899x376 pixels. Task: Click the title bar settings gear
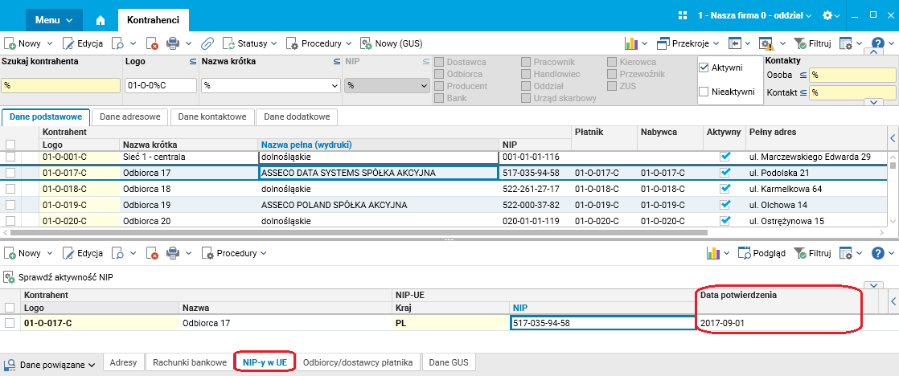click(x=827, y=16)
